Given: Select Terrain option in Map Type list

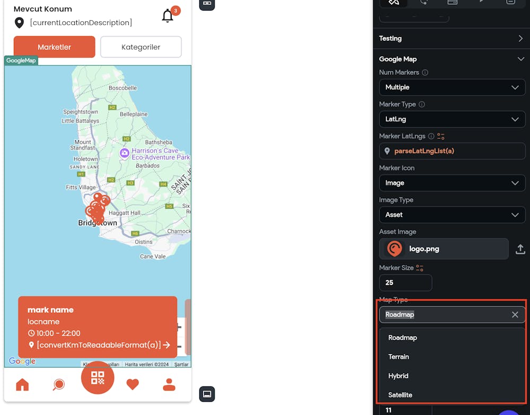Looking at the screenshot, I should 452,357.
